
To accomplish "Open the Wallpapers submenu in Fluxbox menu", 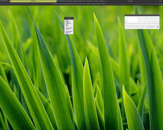I will click(69, 28).
